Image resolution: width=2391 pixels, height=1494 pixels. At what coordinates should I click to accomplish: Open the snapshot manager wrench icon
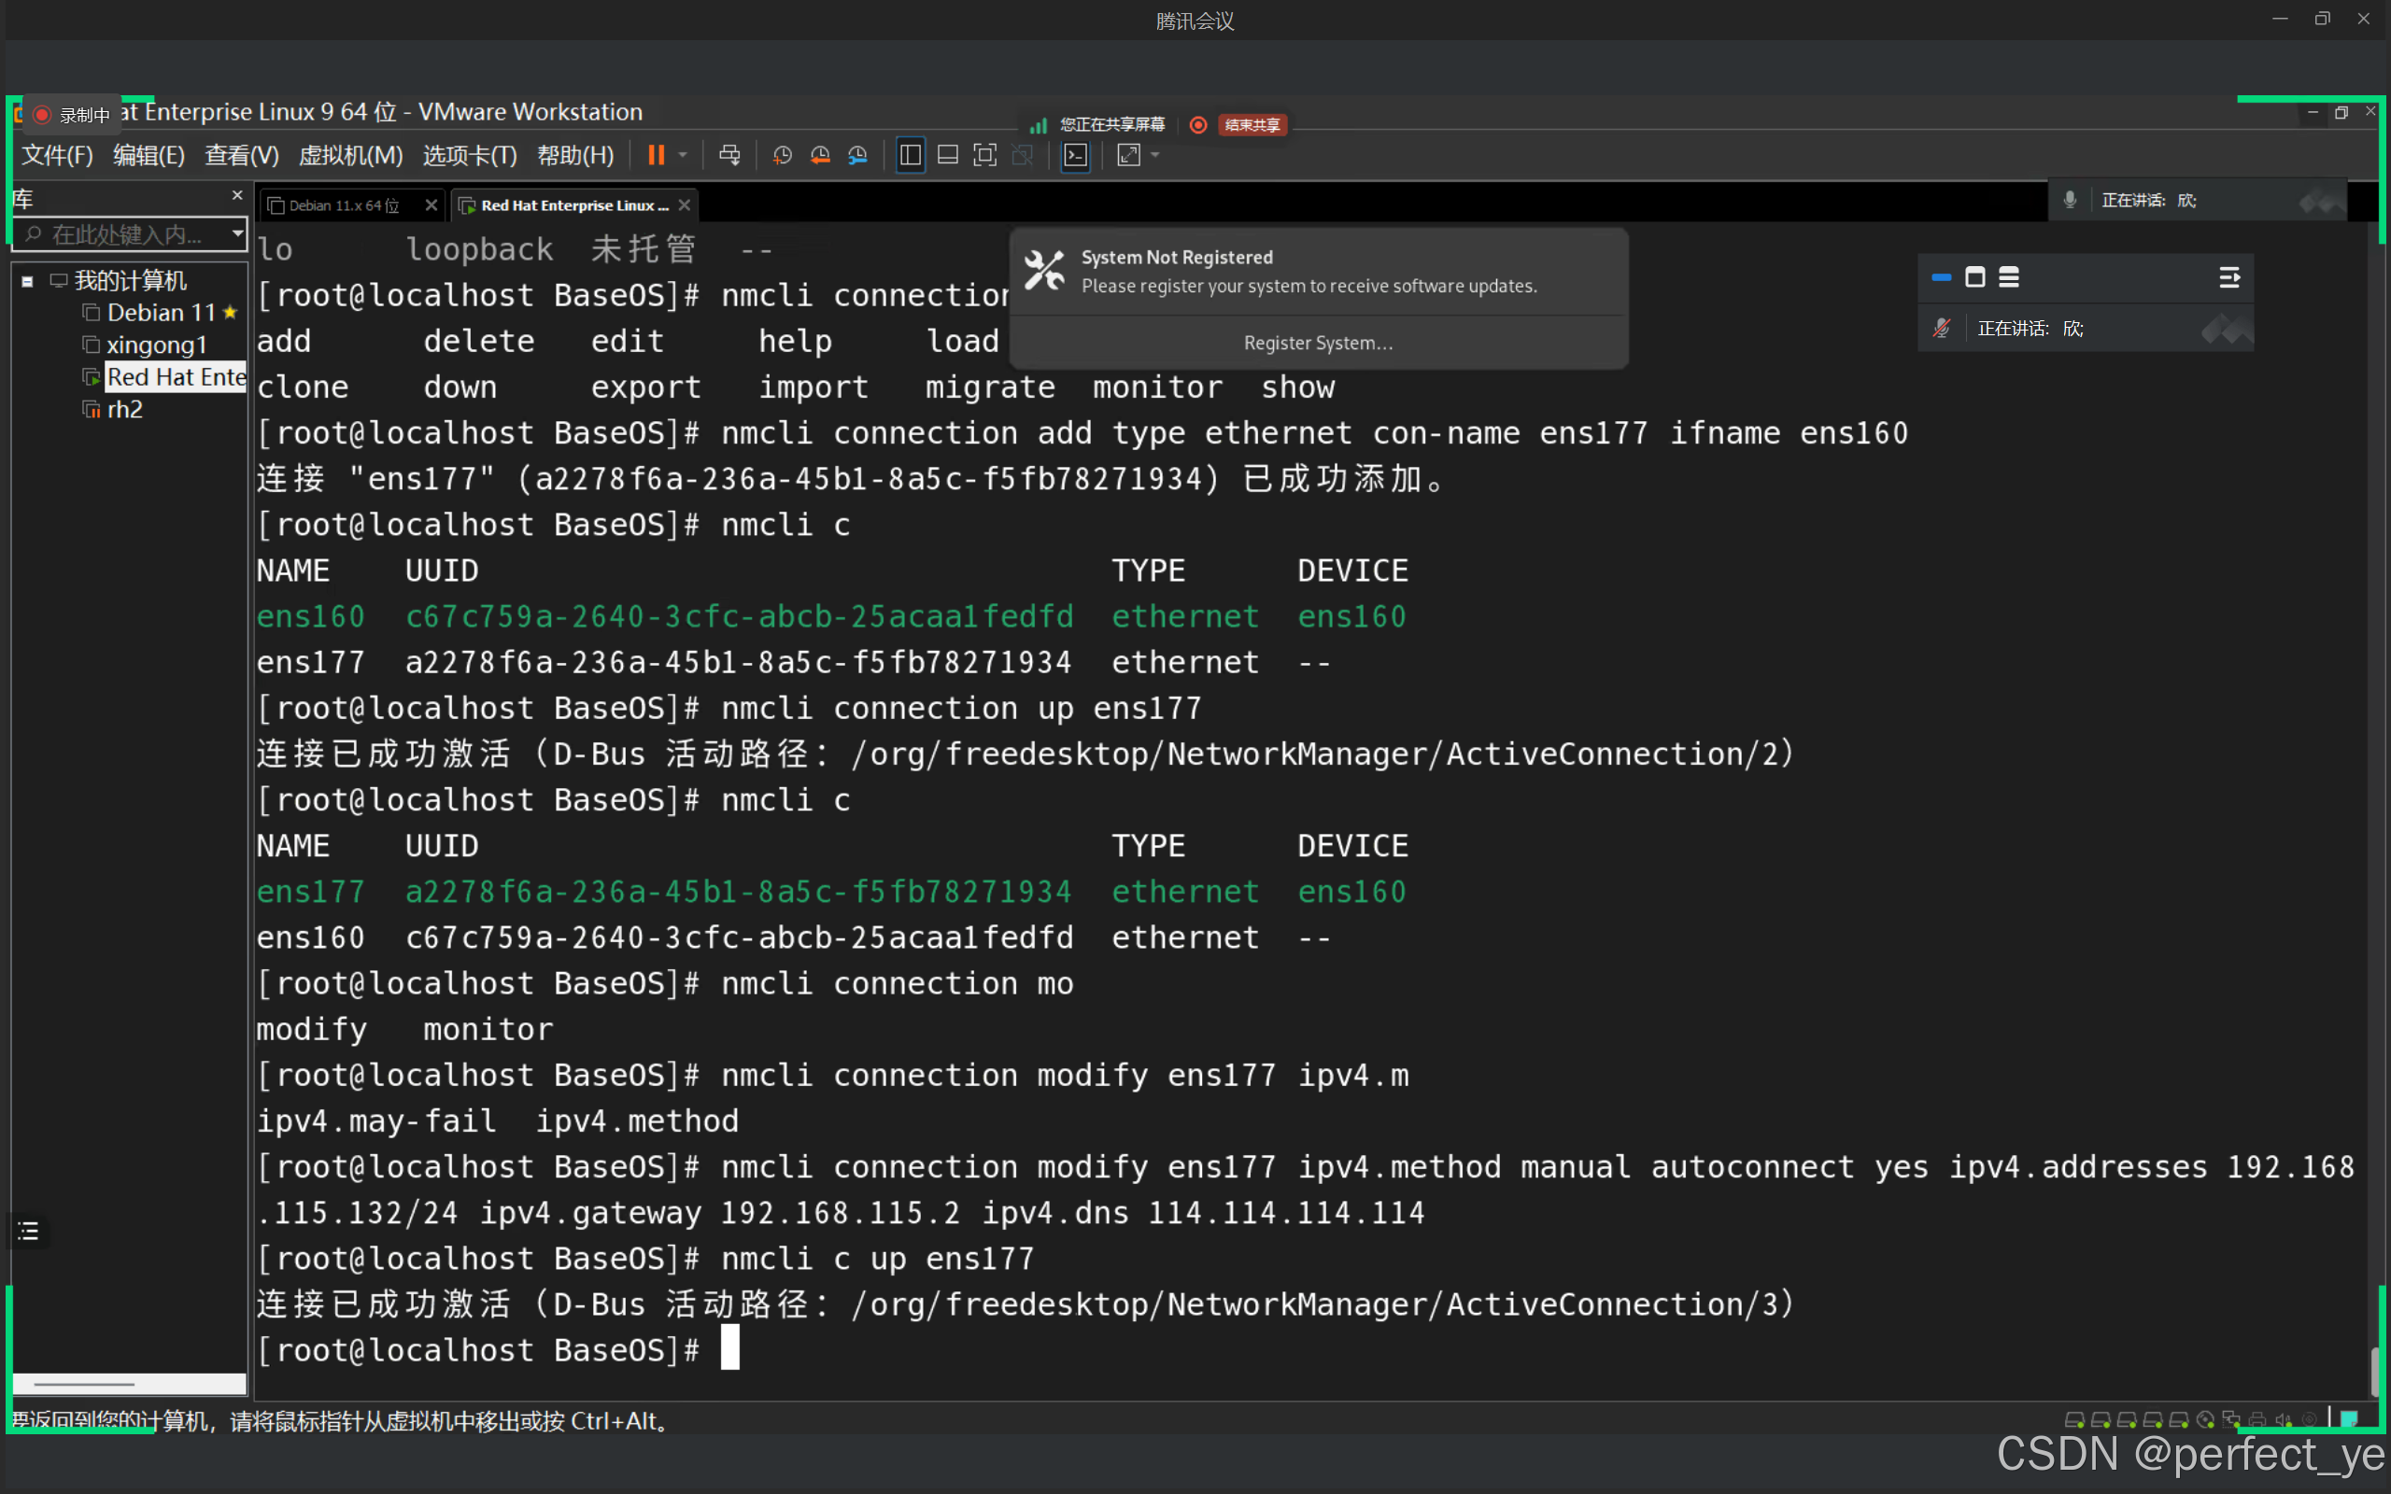click(x=857, y=155)
